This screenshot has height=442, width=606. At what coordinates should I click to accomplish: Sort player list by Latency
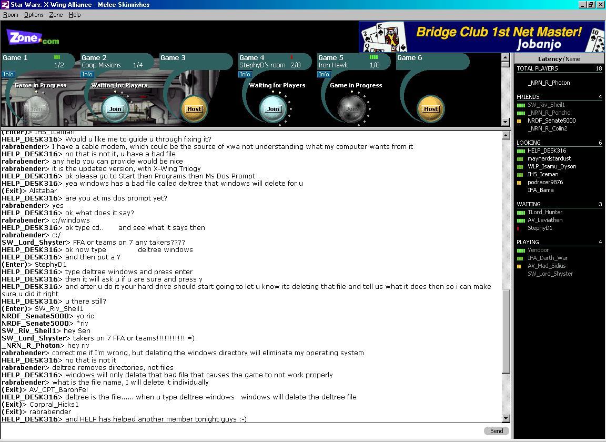tap(550, 59)
